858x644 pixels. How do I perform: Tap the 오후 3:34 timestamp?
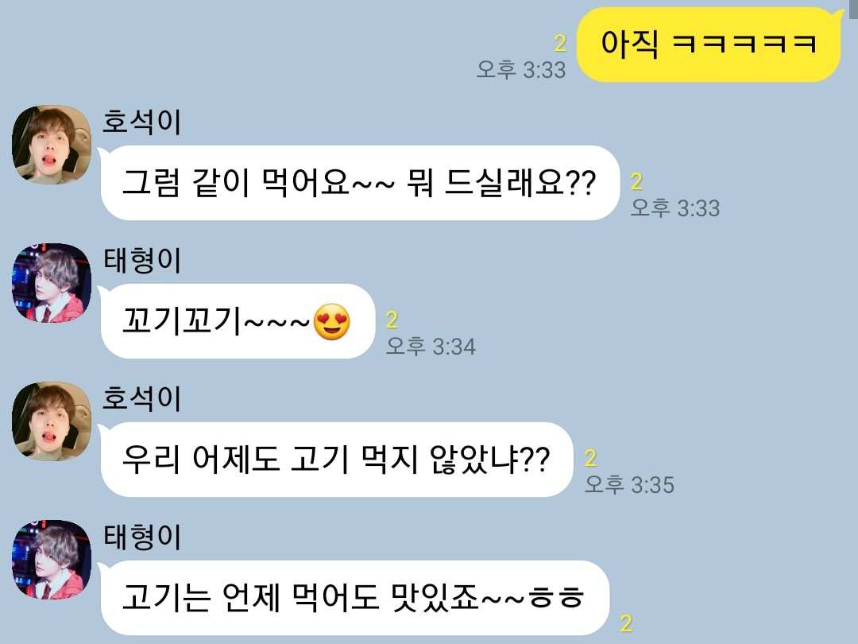click(x=431, y=346)
